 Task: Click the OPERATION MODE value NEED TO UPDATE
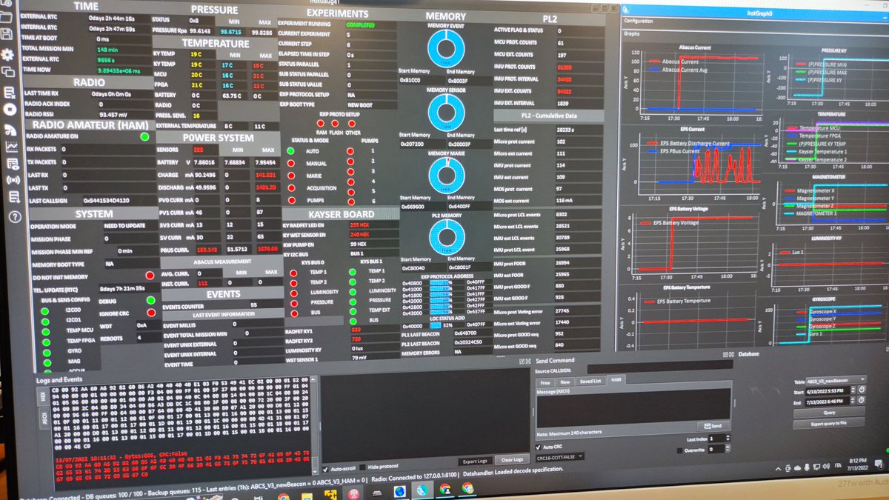point(125,226)
